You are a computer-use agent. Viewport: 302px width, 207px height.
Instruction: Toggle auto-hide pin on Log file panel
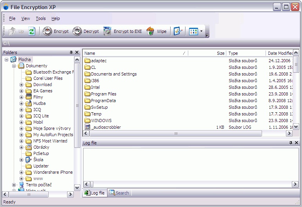[x=290, y=143]
